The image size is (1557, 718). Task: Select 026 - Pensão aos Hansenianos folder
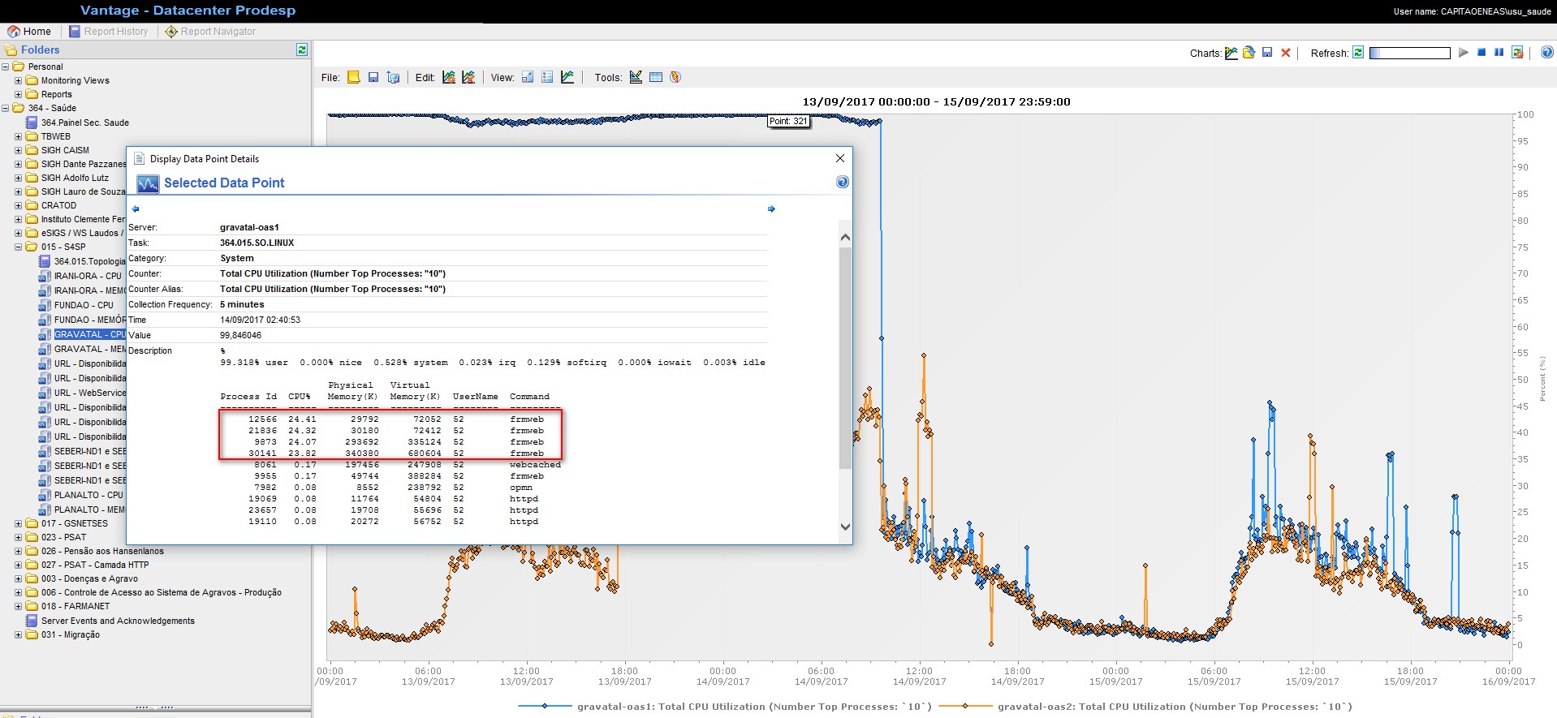pos(102,551)
